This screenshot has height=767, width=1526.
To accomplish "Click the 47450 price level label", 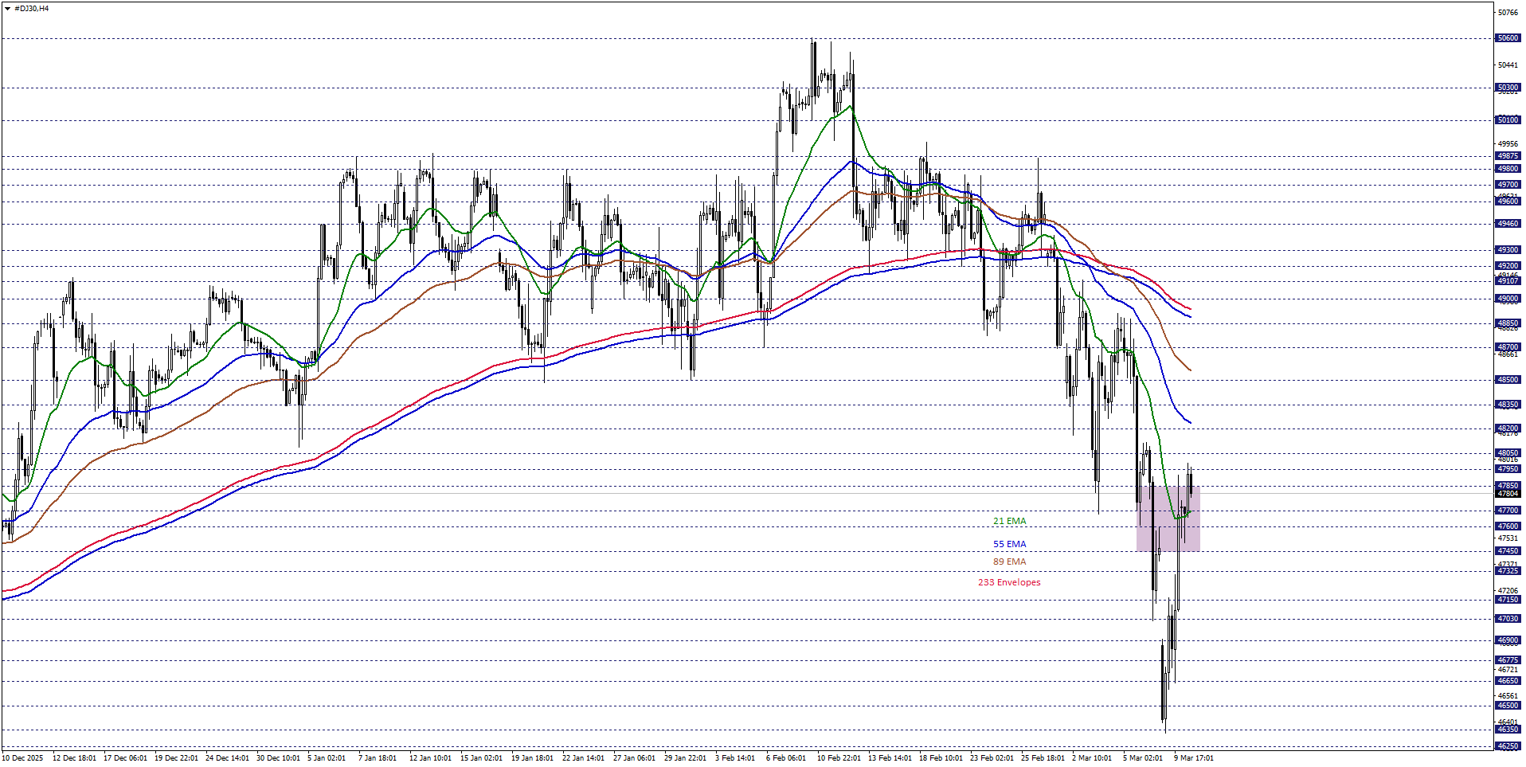I will tap(1508, 551).
